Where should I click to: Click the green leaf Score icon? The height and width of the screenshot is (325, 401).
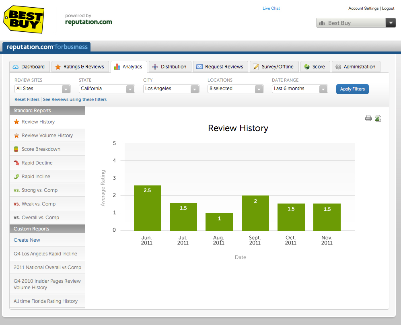307,67
